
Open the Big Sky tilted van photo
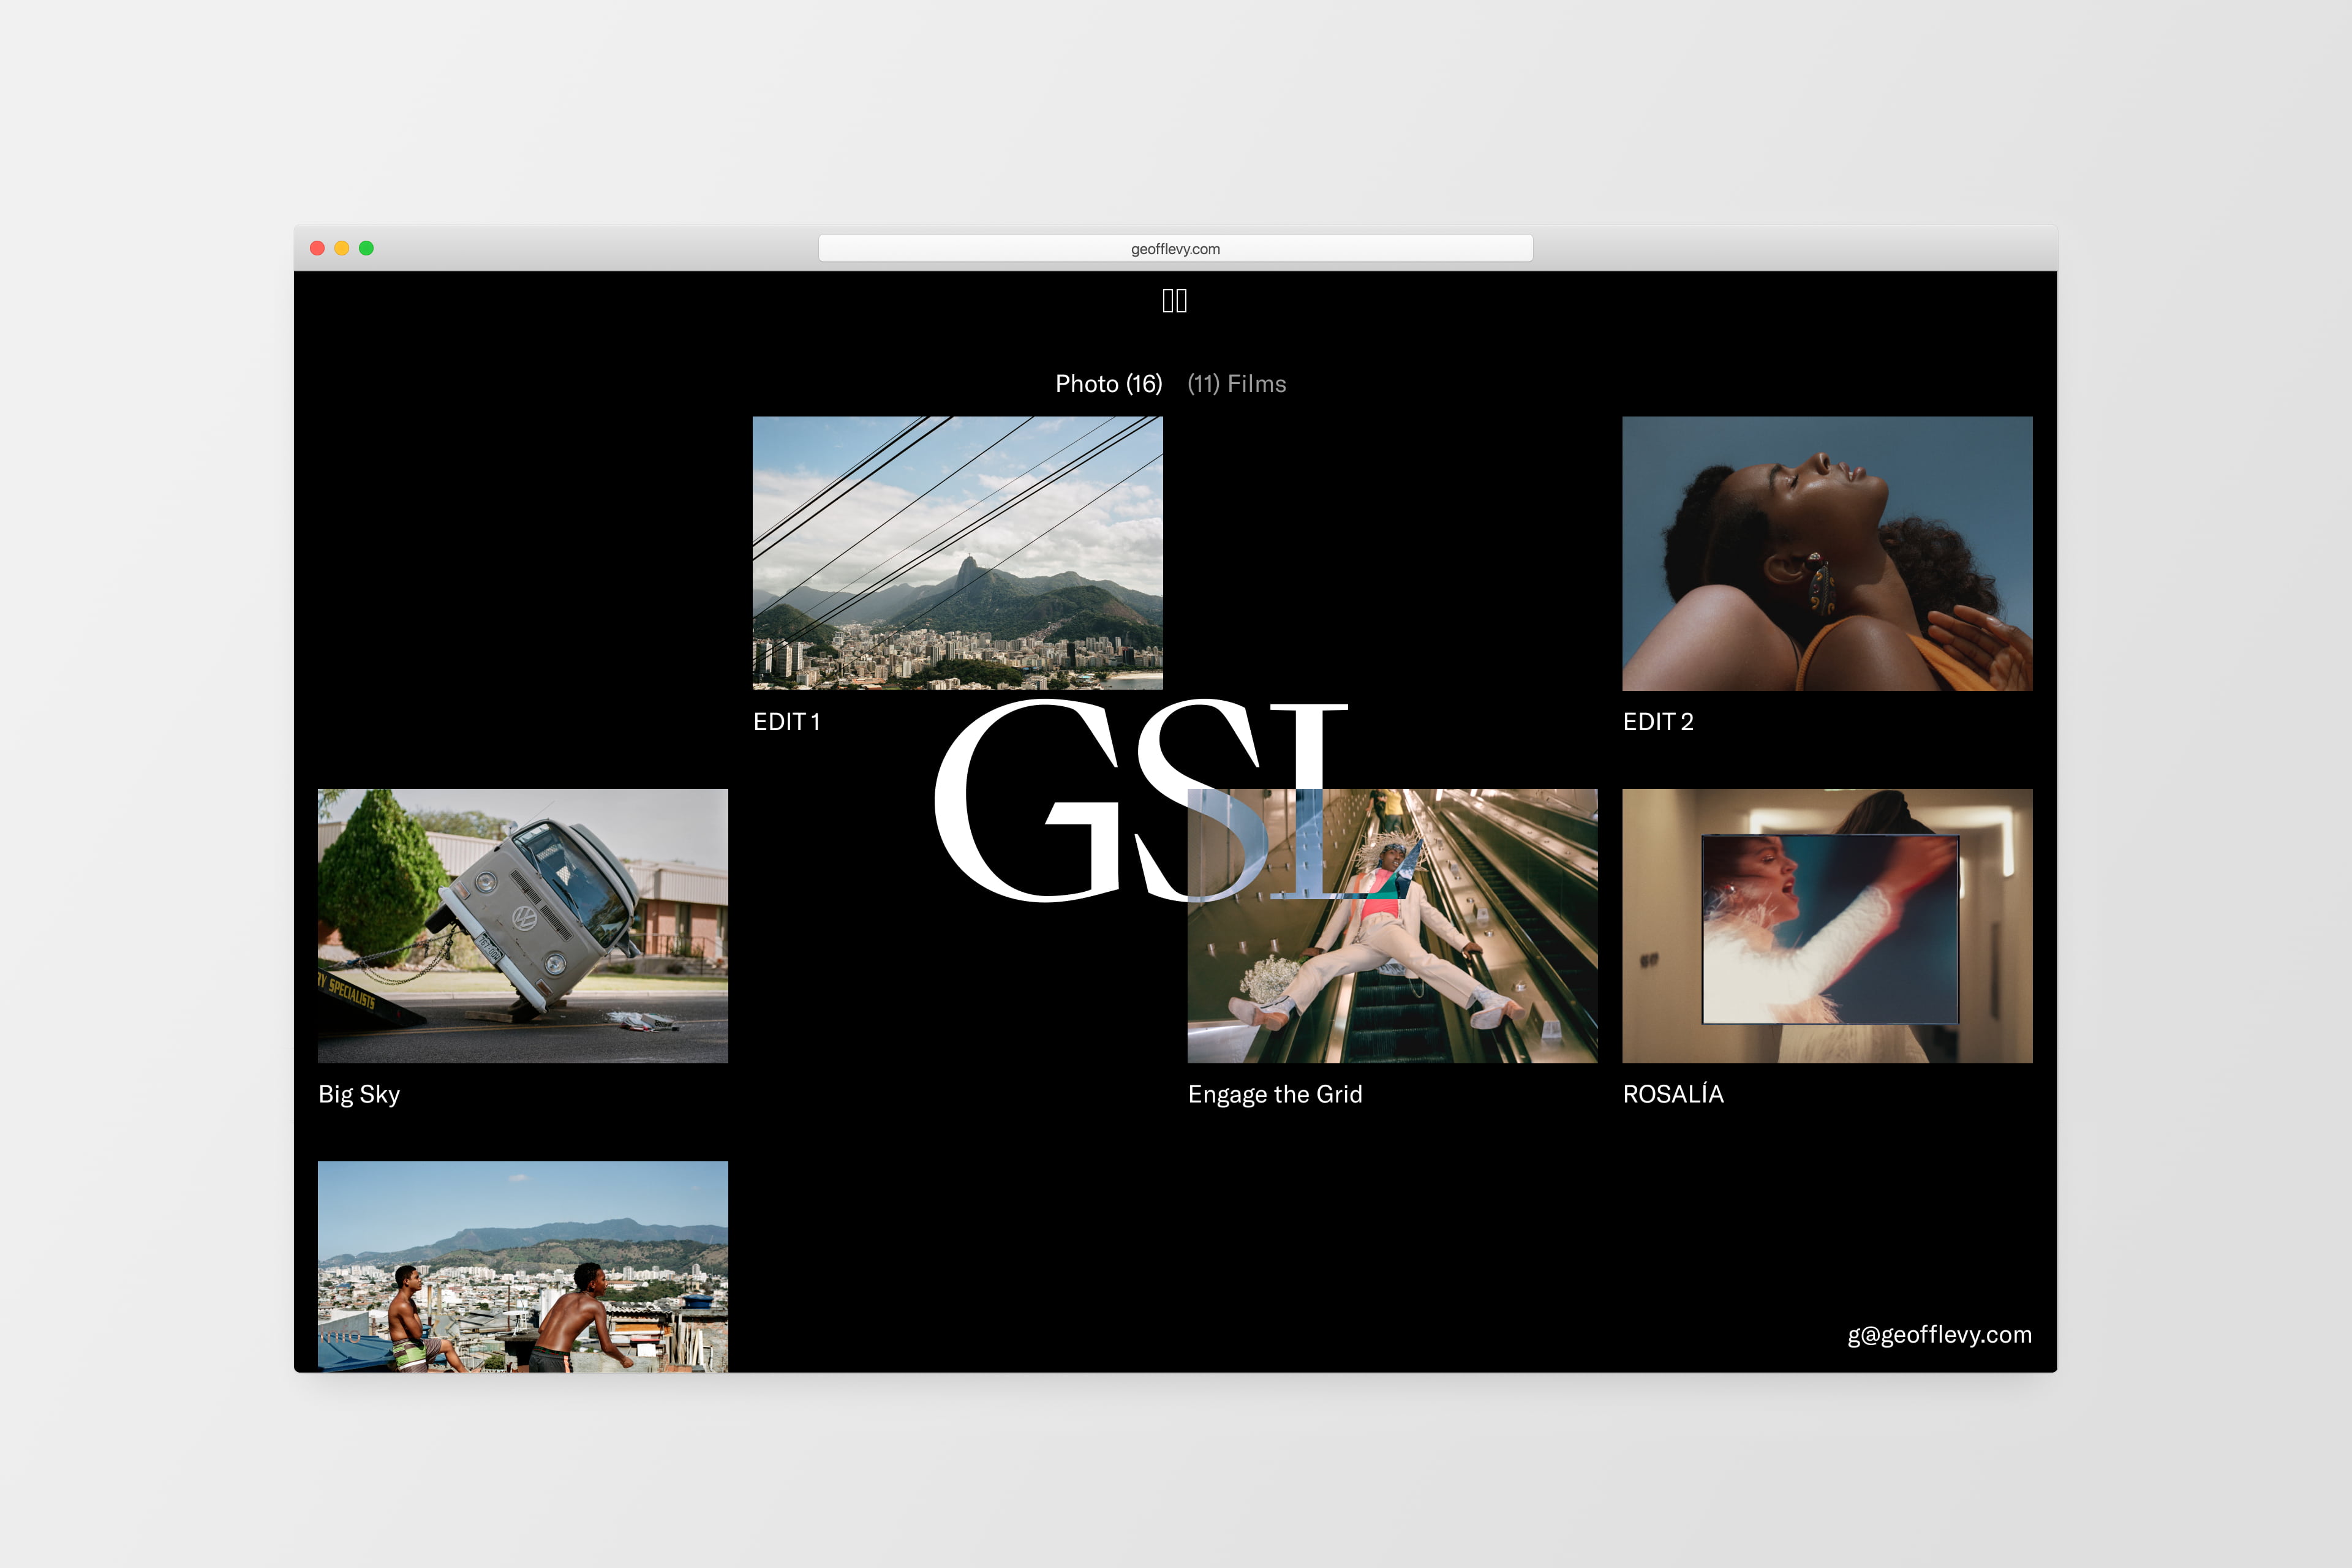(522, 925)
